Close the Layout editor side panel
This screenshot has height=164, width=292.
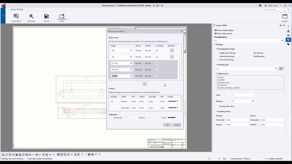pyautogui.click(x=284, y=26)
